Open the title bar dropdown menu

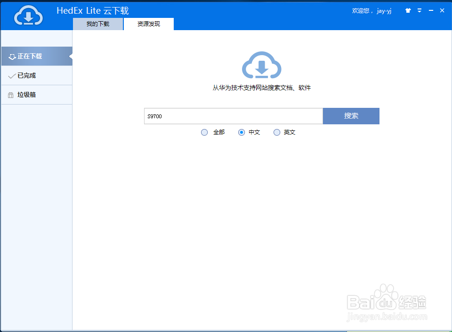[420, 11]
